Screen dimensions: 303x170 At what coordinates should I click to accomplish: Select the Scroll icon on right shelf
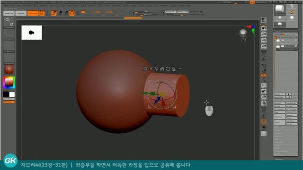[264, 29]
